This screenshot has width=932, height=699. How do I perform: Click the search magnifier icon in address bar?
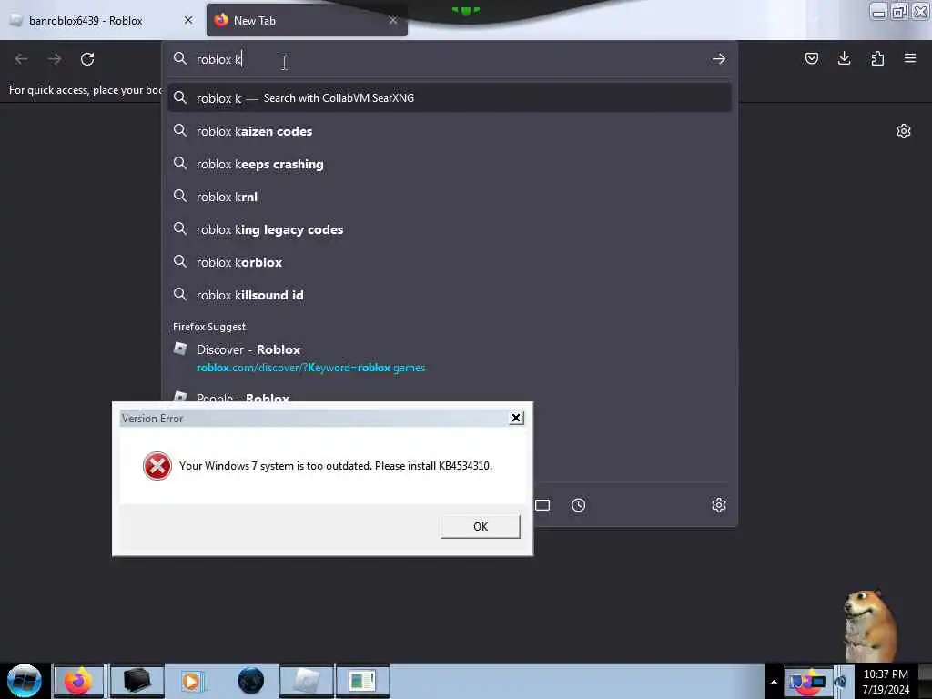180,58
